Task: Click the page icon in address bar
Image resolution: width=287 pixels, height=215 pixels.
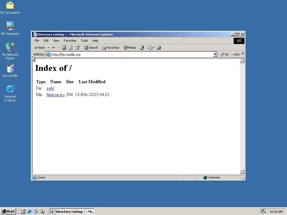Action: [48, 54]
